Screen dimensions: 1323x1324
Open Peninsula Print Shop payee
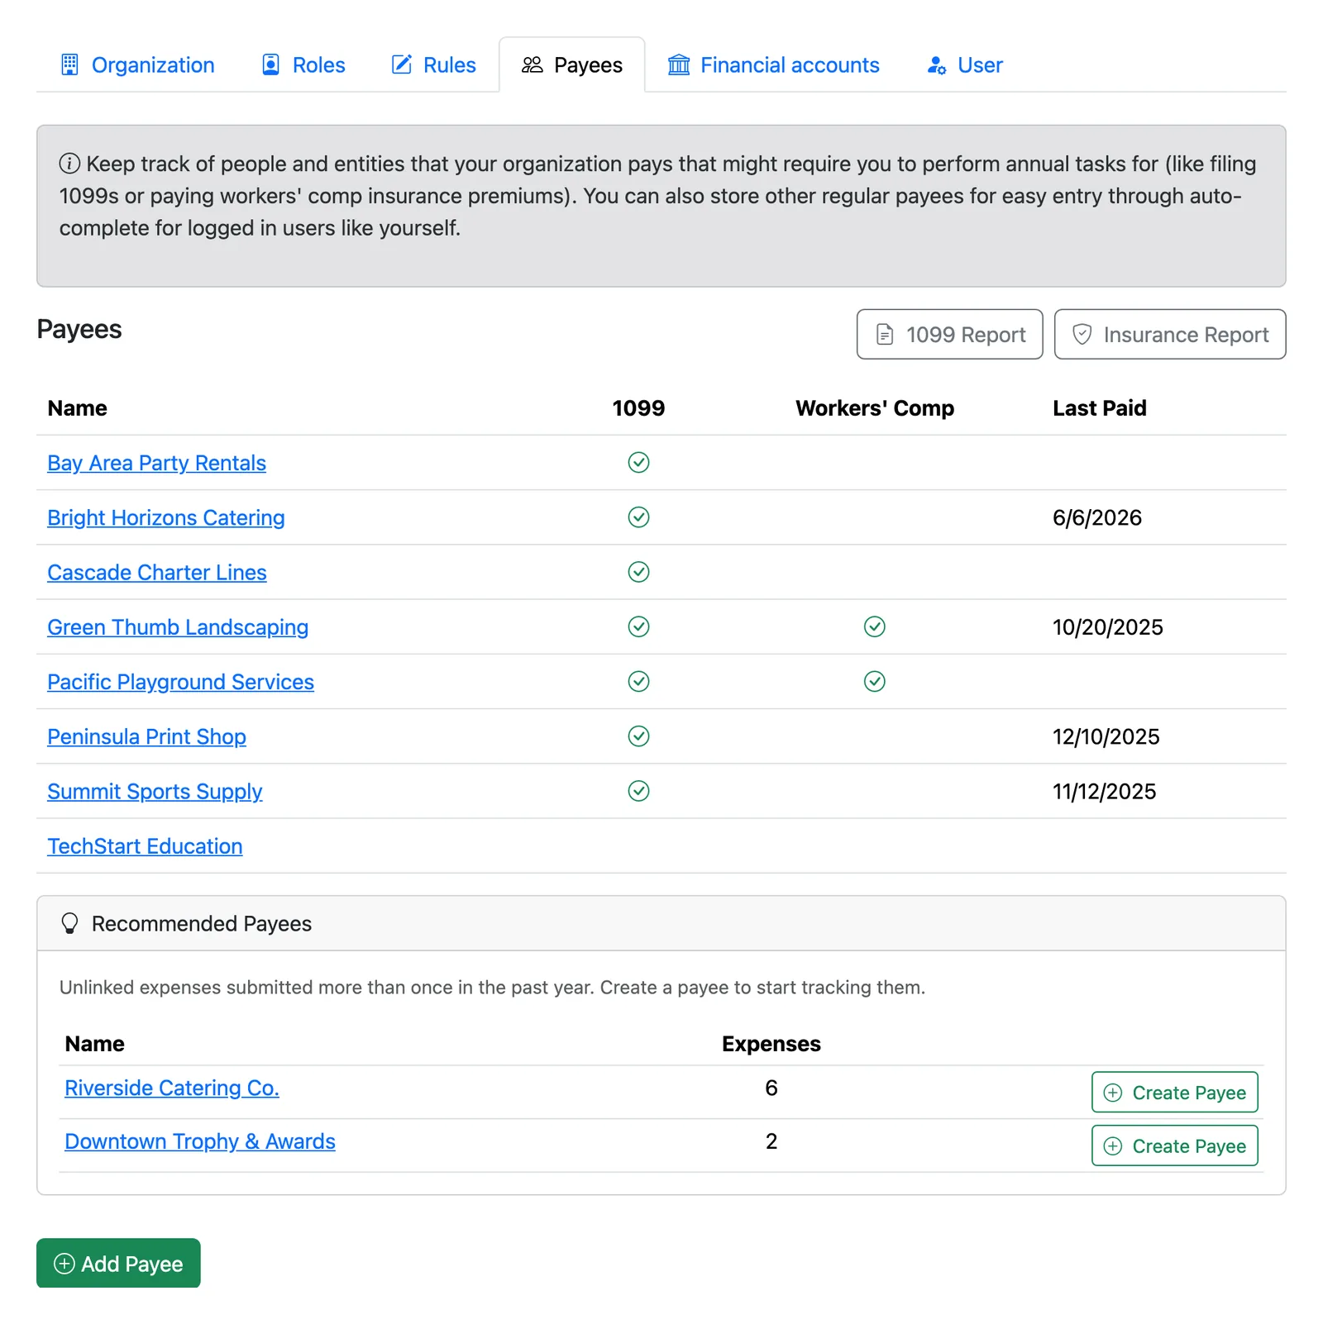146,736
